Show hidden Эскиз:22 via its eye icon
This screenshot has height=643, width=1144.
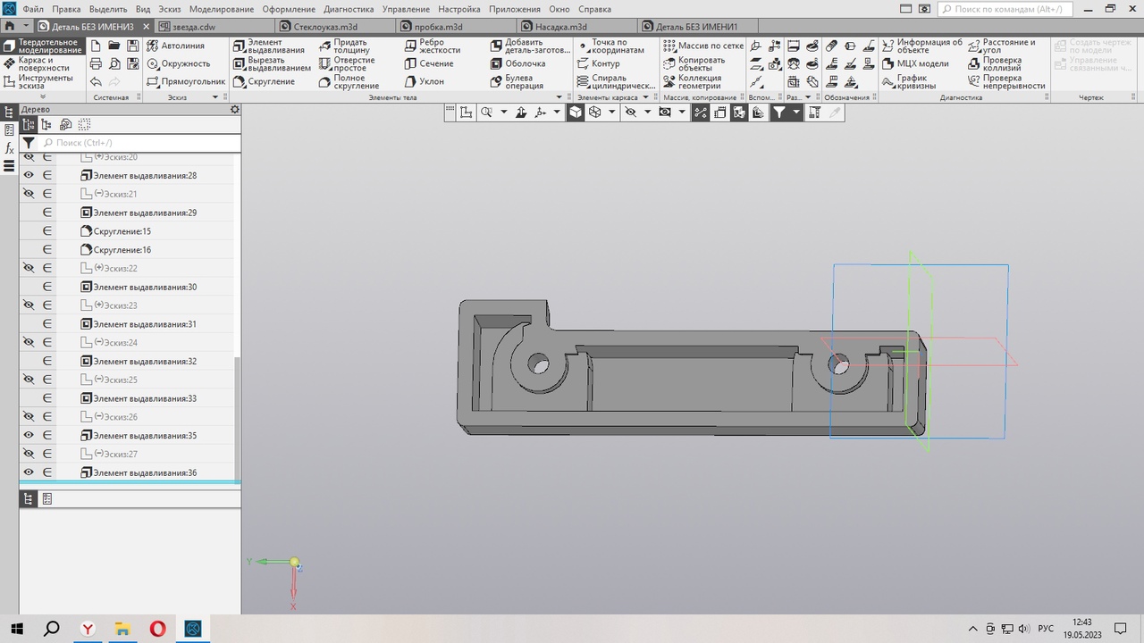pyautogui.click(x=29, y=269)
